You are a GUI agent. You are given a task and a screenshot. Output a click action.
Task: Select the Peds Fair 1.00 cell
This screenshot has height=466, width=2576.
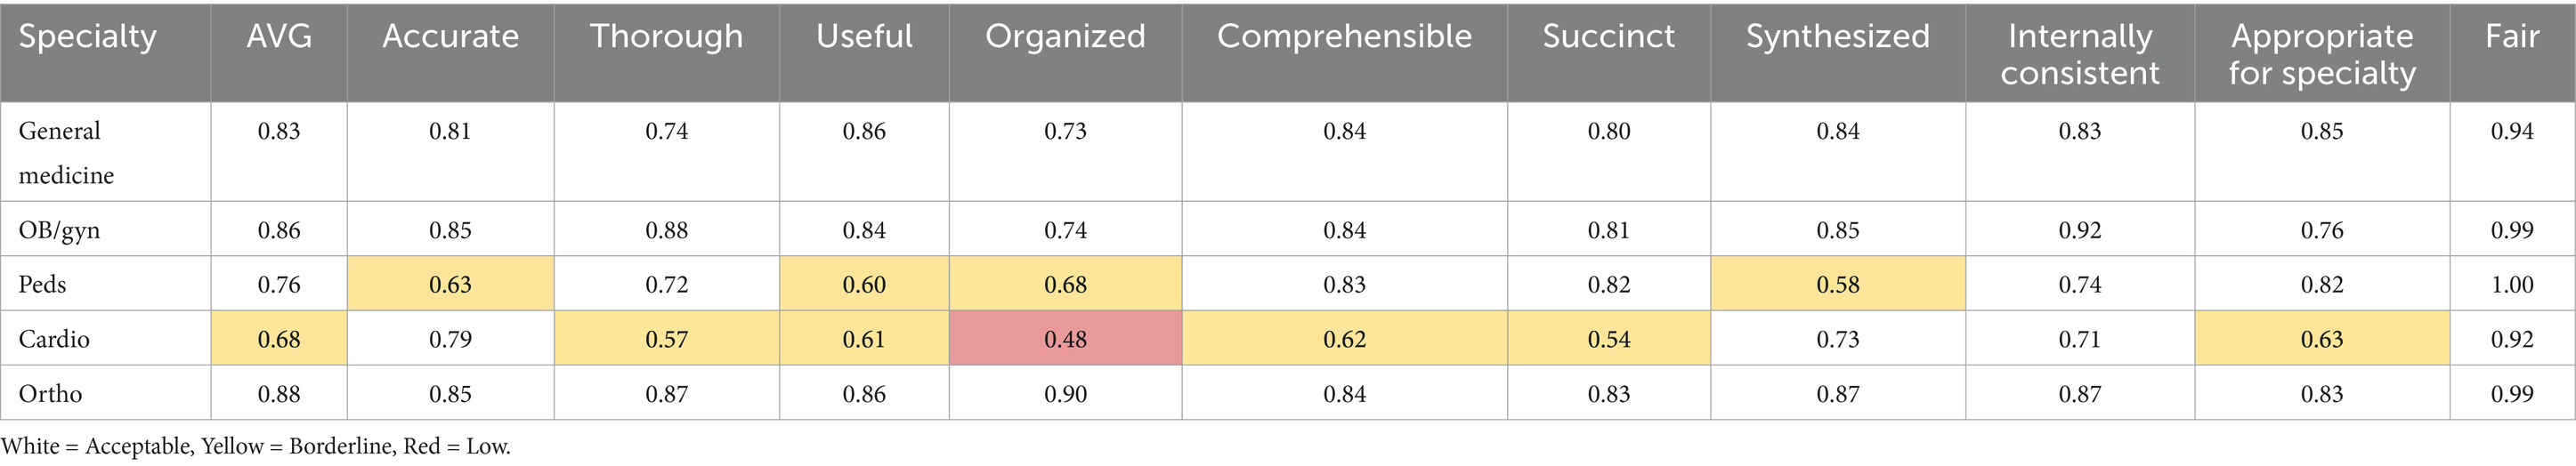coord(2511,284)
